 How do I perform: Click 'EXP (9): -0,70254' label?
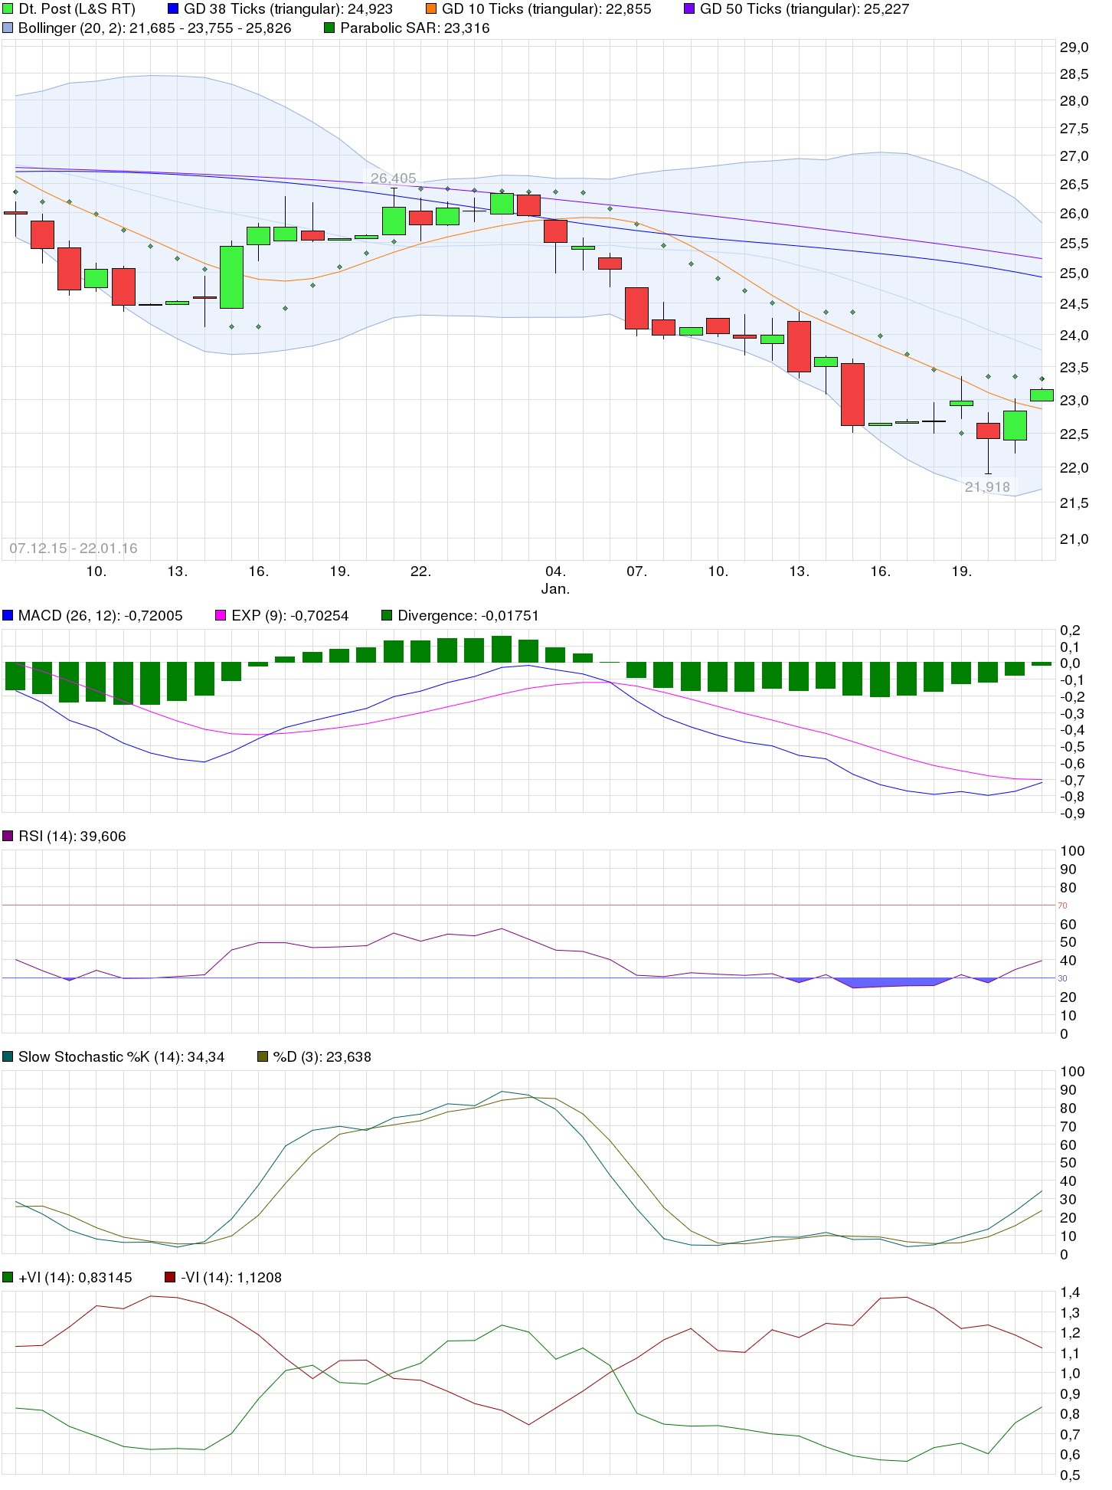click(x=290, y=615)
